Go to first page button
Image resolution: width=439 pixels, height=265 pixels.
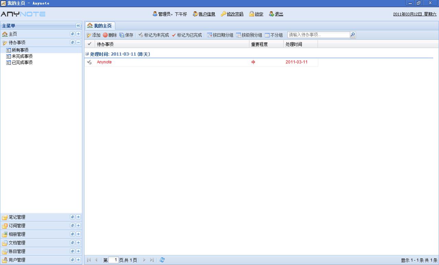point(89,260)
